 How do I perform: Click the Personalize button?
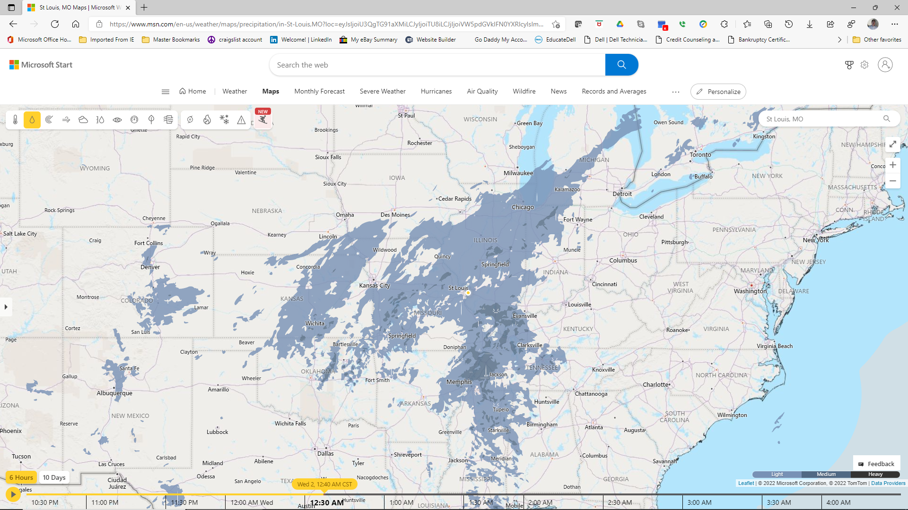point(718,92)
